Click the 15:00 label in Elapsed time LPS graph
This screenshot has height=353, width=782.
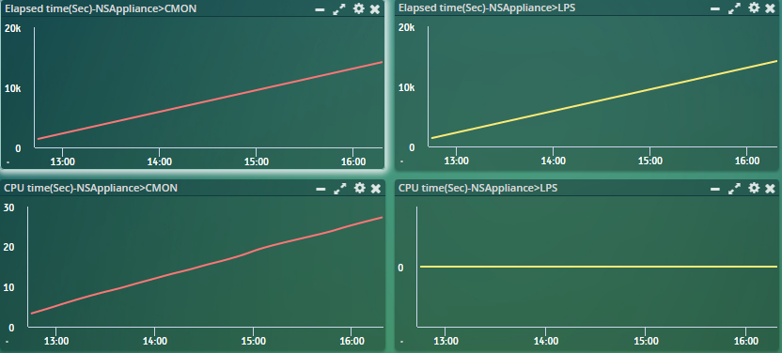pyautogui.click(x=650, y=161)
